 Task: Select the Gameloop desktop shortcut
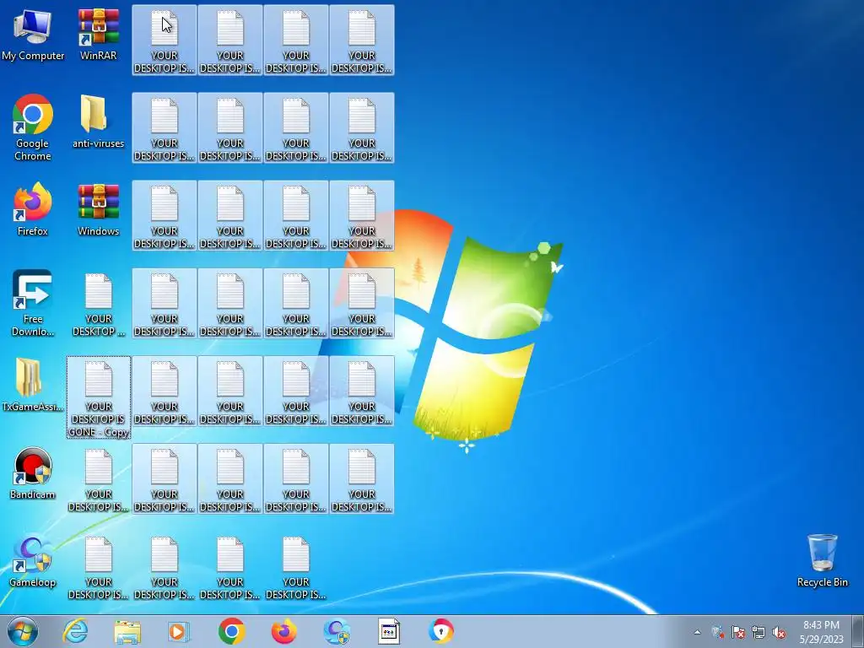(x=33, y=561)
